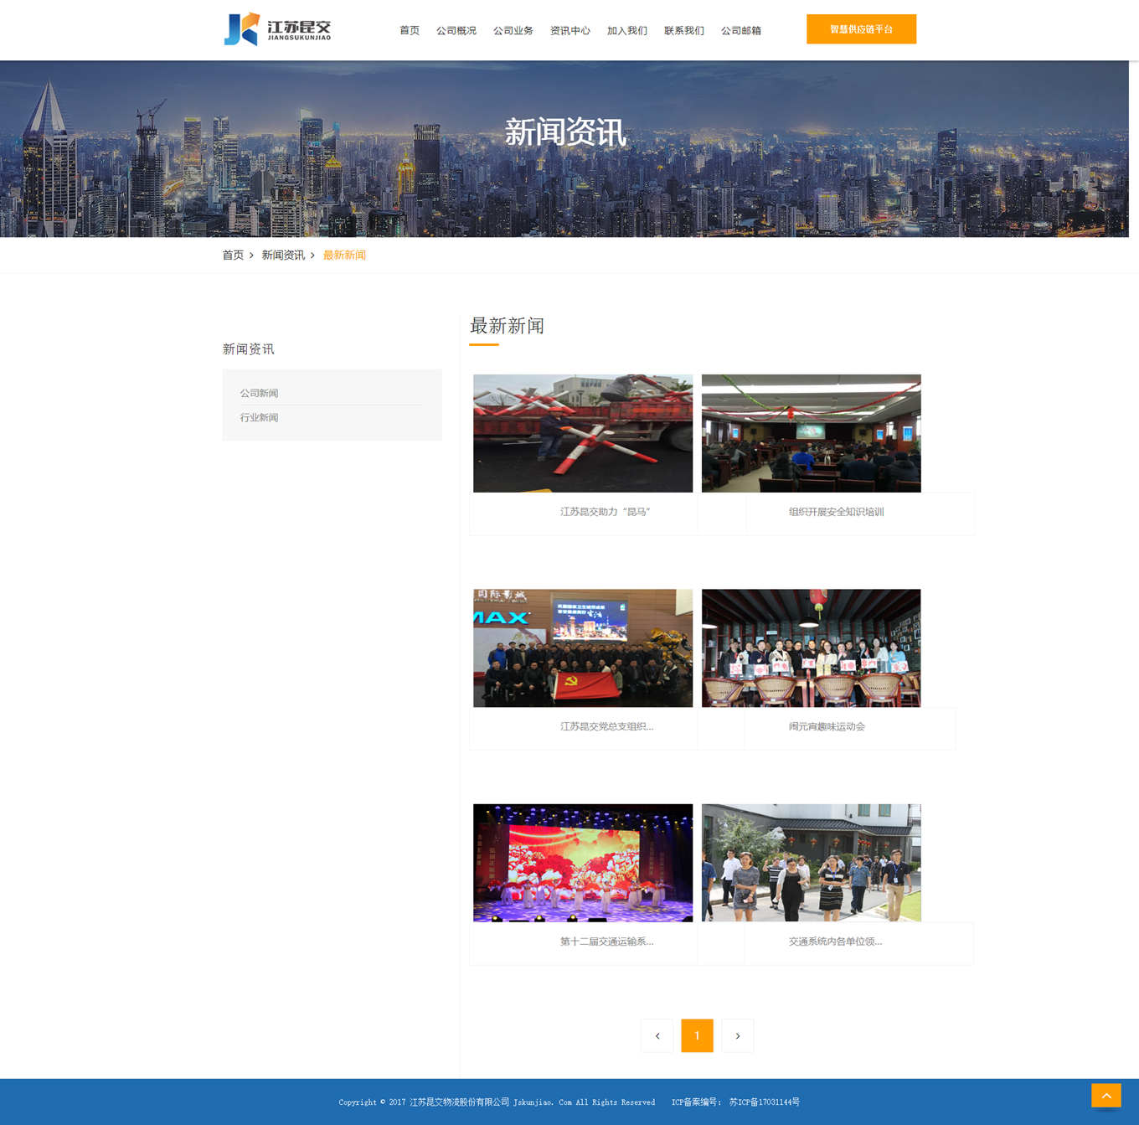The height and width of the screenshot is (1125, 1139).
Task: Open the 公司业务 menu item
Action: 513,31
